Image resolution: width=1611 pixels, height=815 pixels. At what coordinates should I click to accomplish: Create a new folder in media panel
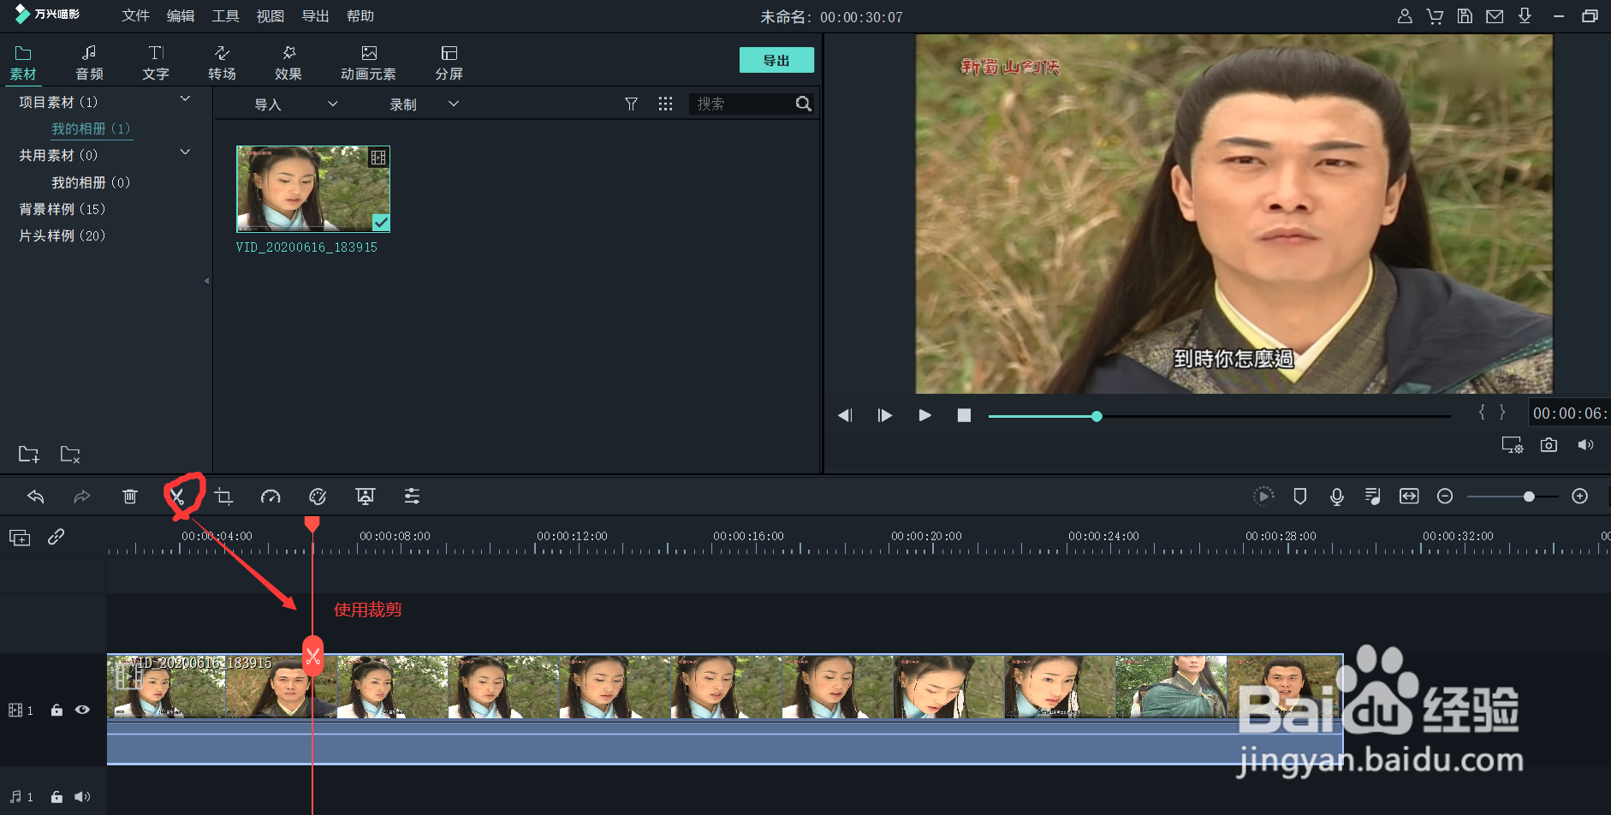29,454
